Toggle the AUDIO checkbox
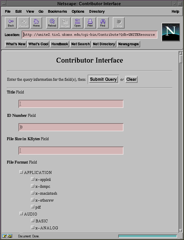Image resolution: width=184 pixels, height=240 pixels. click(x=21, y=213)
